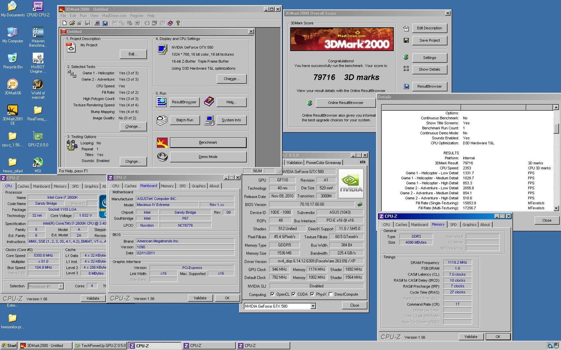Viewport: 561px width, 350px height.
Task: Click the purple help book toolbar icon
Action: tap(170, 23)
